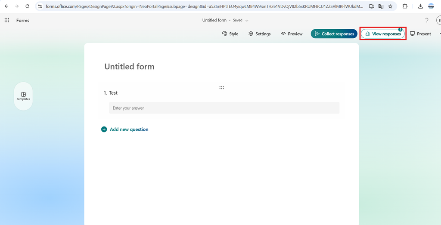This screenshot has height=225, width=441.
Task: Click the Forms app name link
Action: click(23, 20)
